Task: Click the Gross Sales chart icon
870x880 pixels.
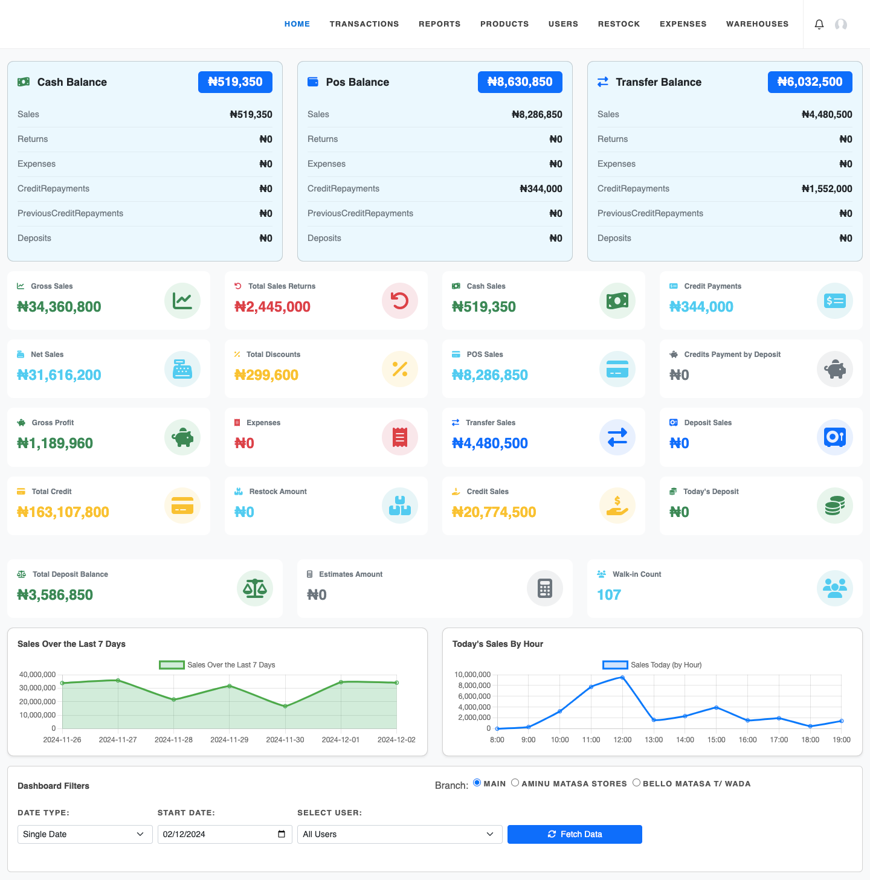Action: (x=182, y=300)
